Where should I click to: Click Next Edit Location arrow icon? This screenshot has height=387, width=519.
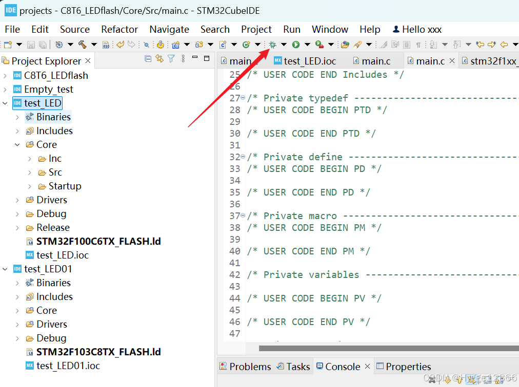tap(492, 45)
